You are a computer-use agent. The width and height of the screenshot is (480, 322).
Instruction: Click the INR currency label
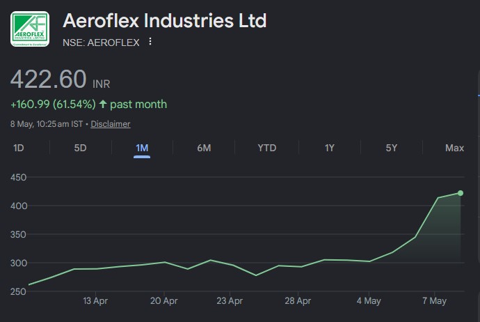tap(102, 84)
